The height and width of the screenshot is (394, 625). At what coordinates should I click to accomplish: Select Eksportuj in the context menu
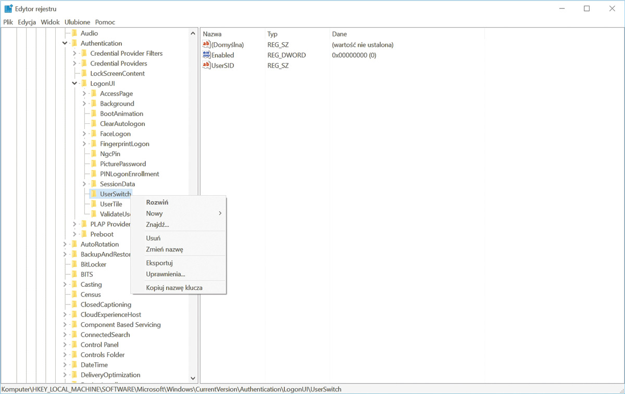pos(159,263)
